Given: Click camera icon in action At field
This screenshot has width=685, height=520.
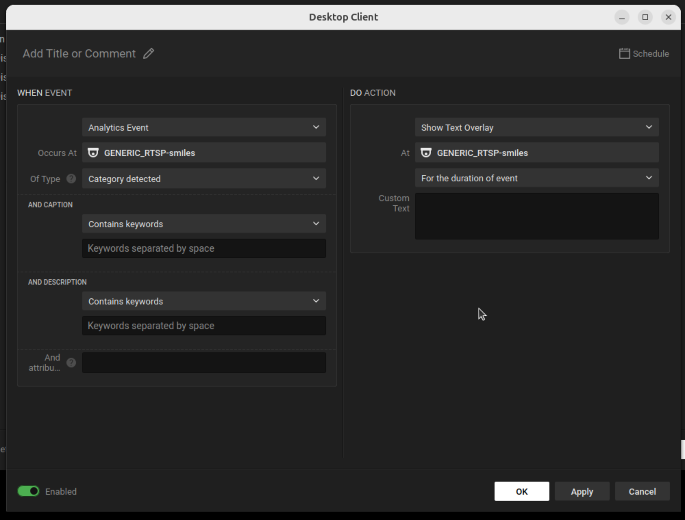Looking at the screenshot, I should coord(426,153).
